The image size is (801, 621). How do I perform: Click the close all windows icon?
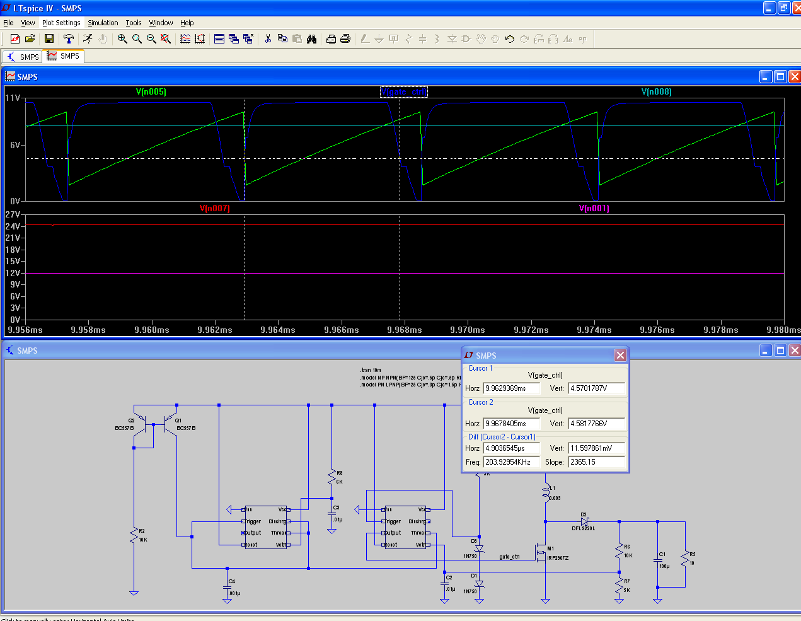(248, 39)
